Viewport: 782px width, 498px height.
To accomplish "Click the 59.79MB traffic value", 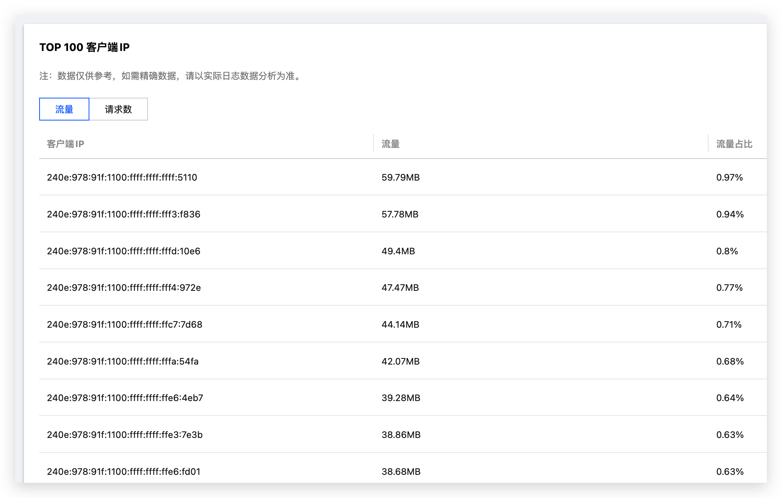I will click(x=401, y=178).
